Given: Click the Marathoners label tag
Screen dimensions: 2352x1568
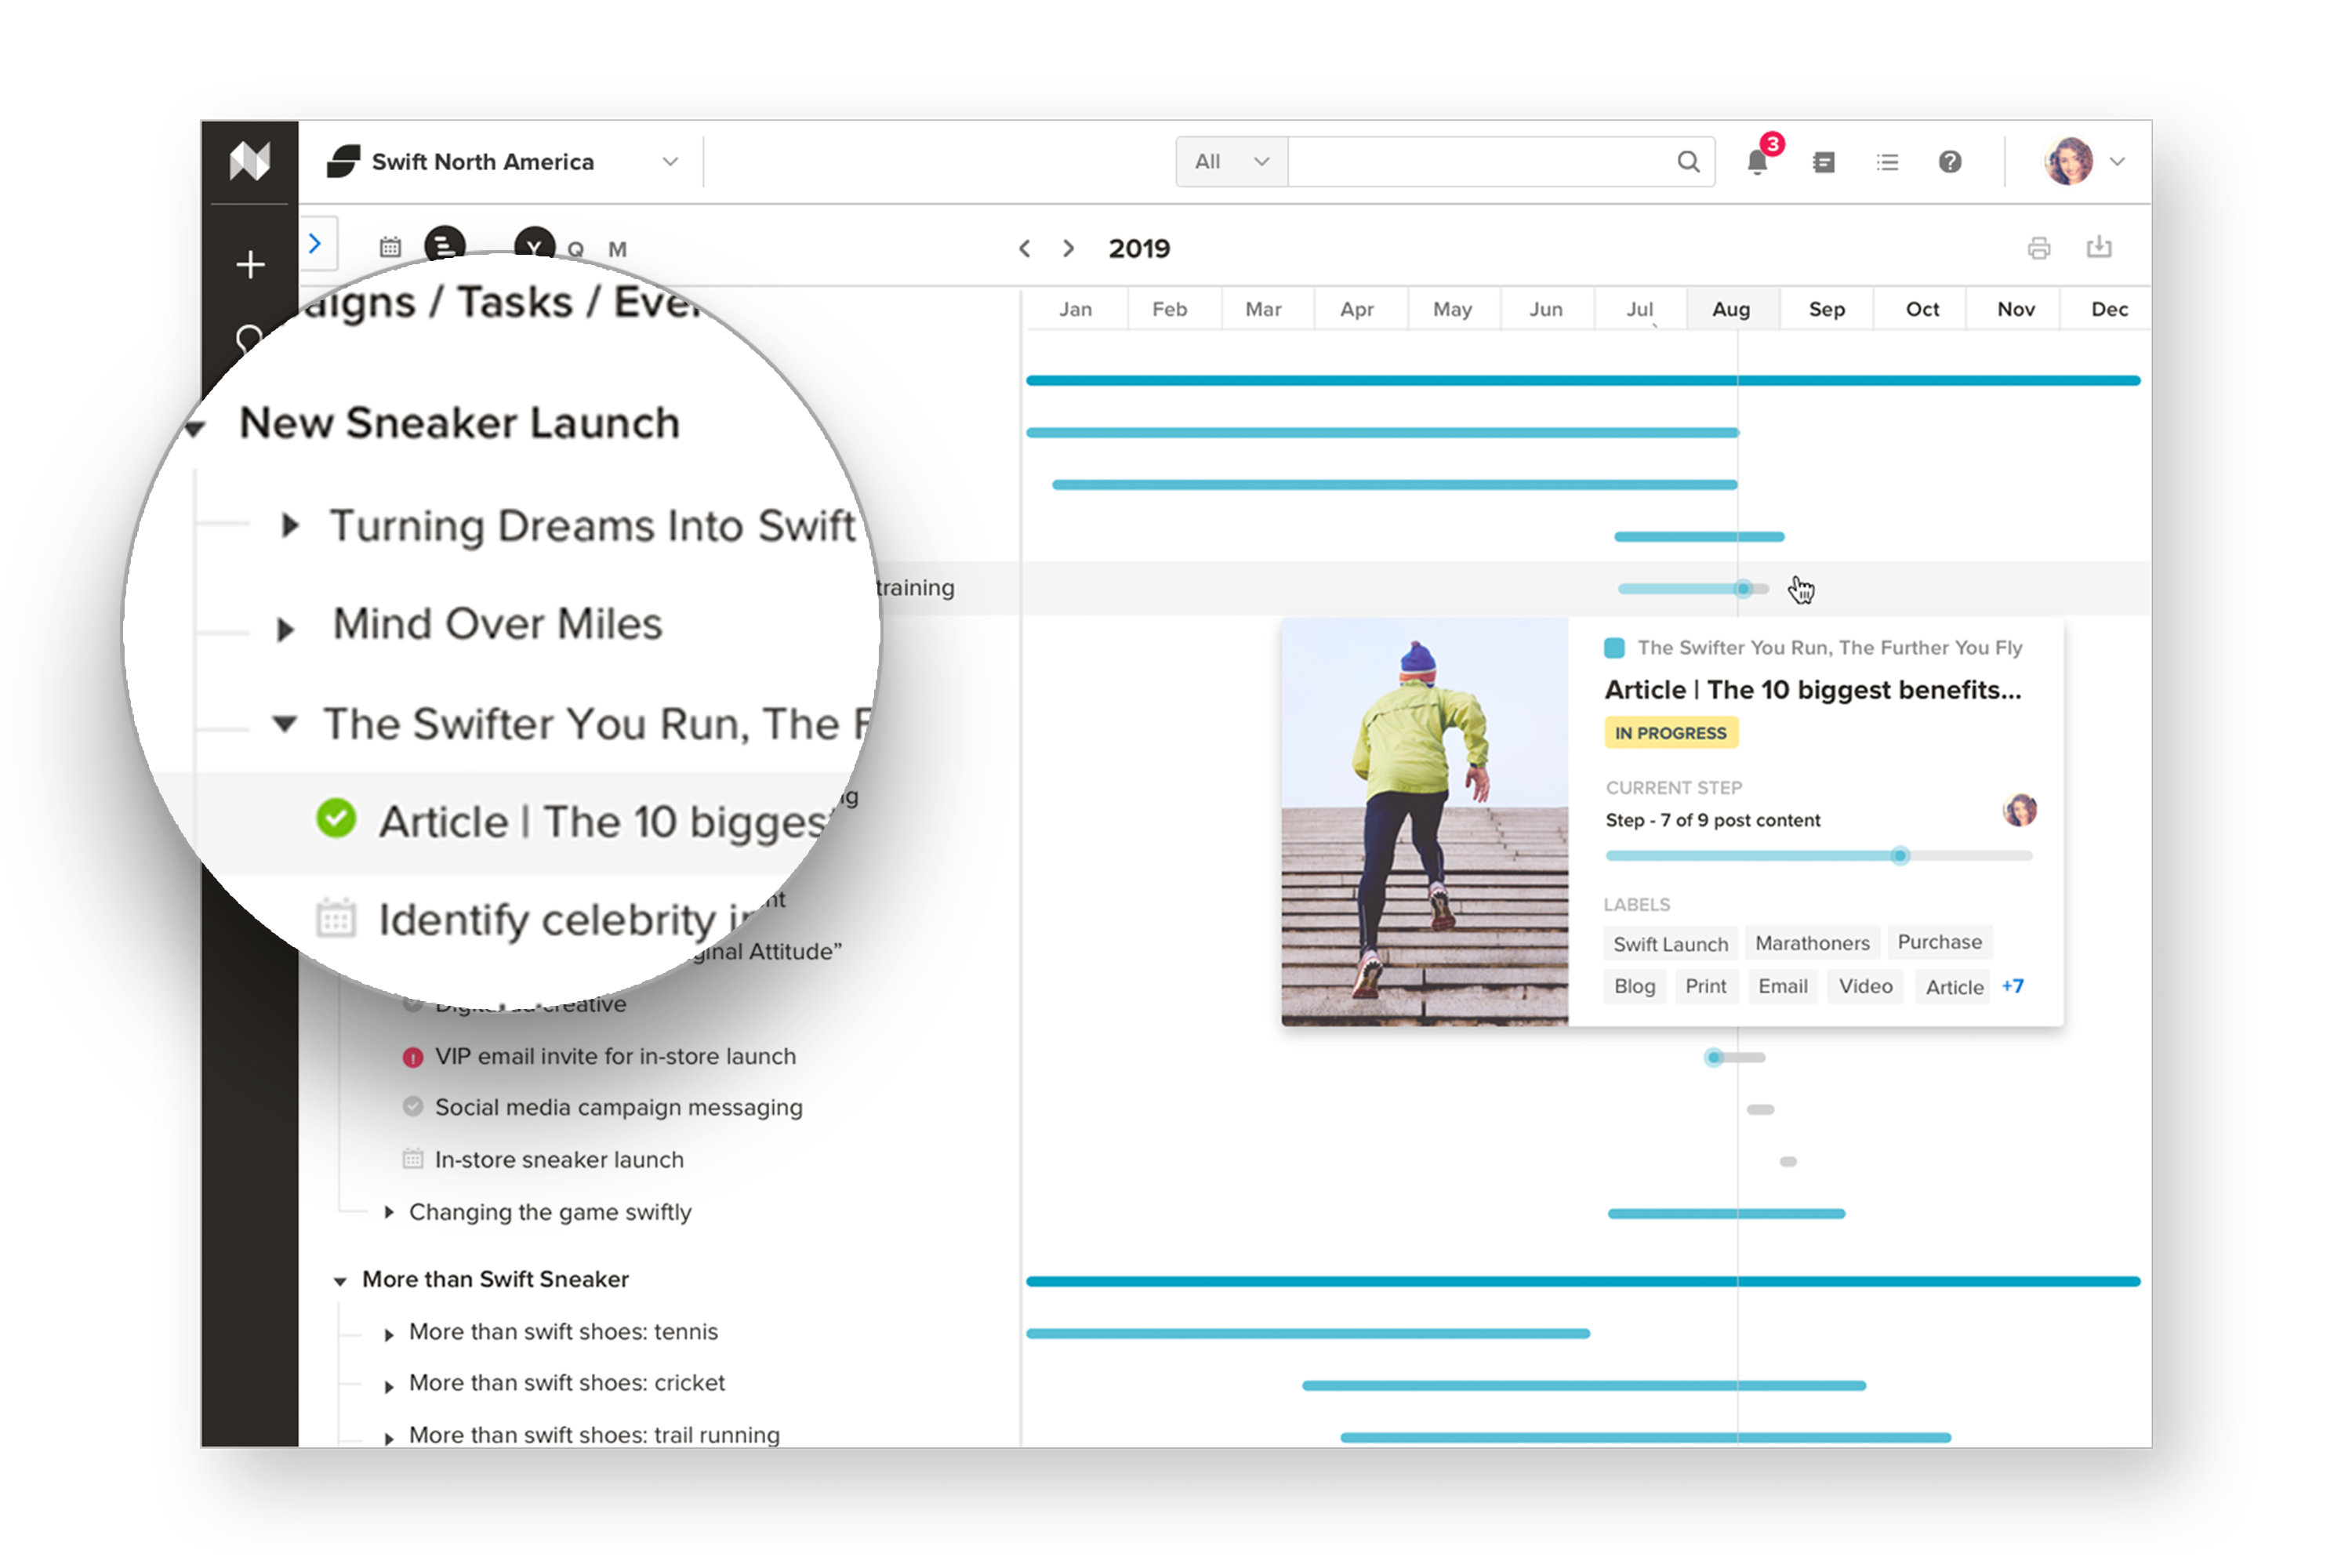Looking at the screenshot, I should 1811,942.
